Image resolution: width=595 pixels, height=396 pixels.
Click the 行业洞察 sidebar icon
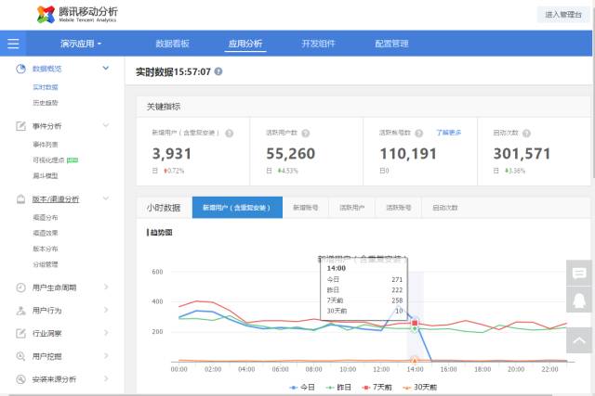click(20, 334)
